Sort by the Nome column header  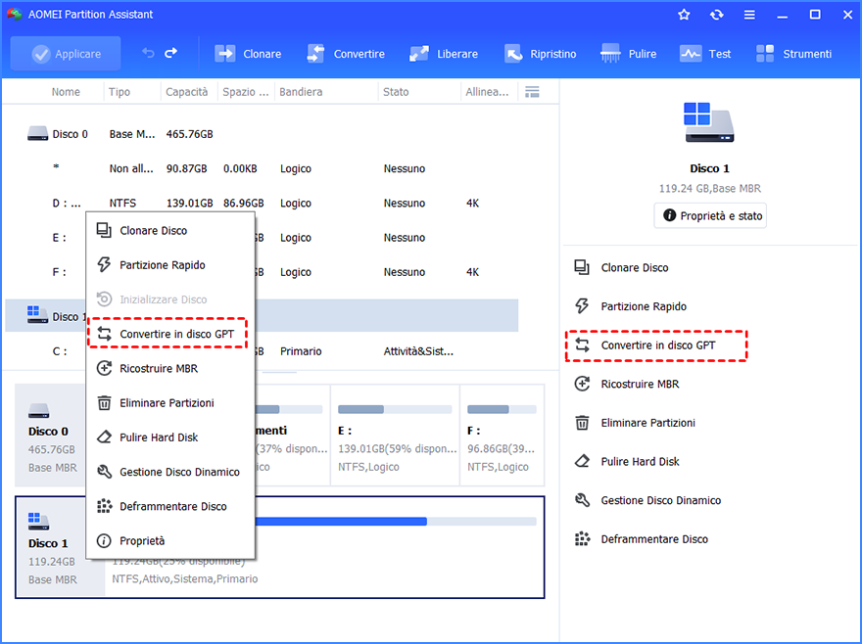click(66, 92)
